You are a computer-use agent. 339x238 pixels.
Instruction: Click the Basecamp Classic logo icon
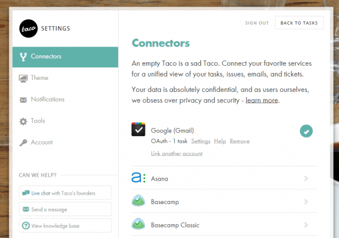tap(138, 224)
